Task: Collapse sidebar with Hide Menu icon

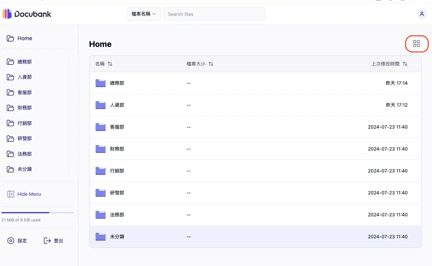Action: (11, 194)
